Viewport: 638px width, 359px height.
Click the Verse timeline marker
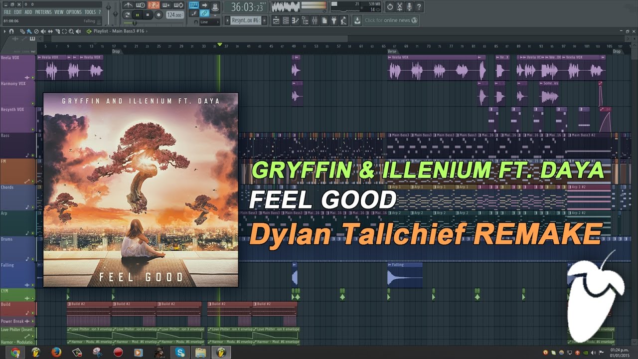tap(392, 51)
